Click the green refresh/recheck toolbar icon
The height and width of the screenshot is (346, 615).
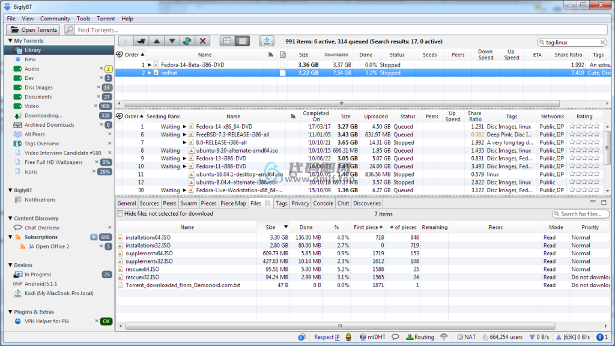[x=187, y=41]
